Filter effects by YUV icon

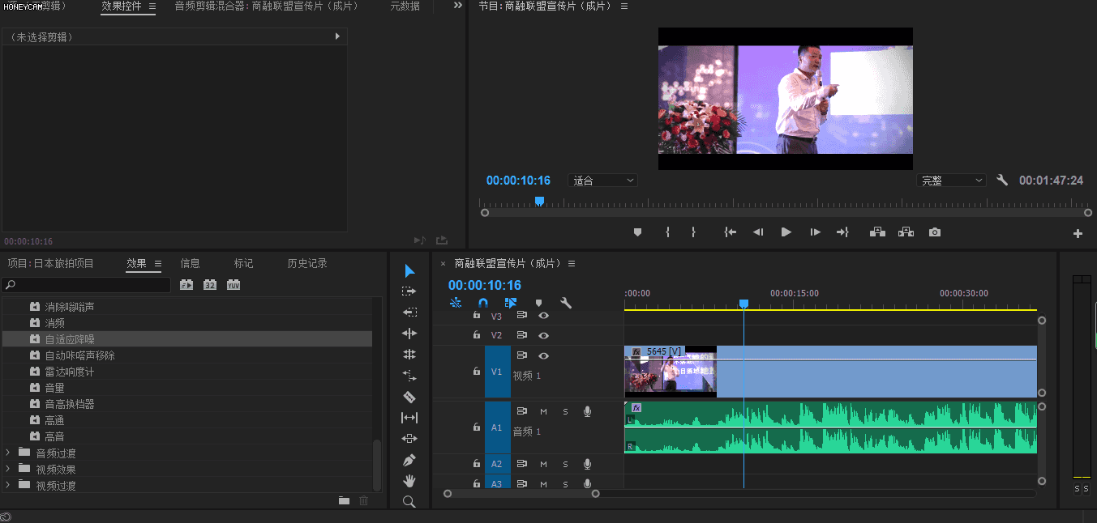[234, 285]
